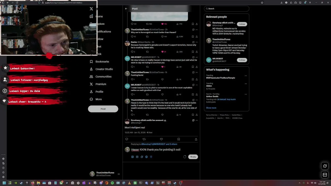Unlike MR.ROBOT's 'his view is base' reply
The image size is (331, 186).
tap(162, 67)
